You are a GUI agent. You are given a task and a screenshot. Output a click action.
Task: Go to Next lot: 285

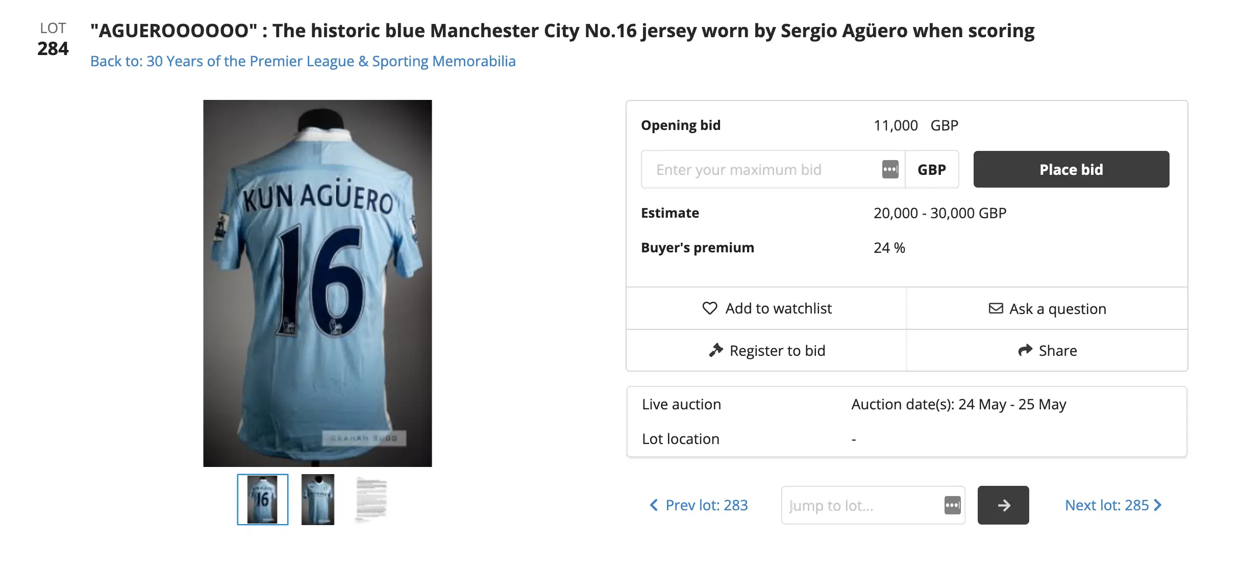click(1106, 505)
